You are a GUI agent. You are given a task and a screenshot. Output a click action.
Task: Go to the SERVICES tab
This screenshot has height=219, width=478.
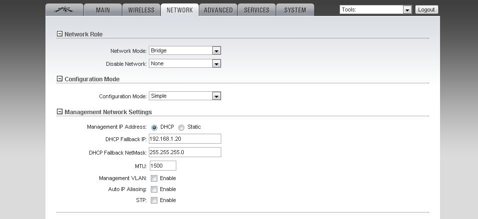[256, 10]
